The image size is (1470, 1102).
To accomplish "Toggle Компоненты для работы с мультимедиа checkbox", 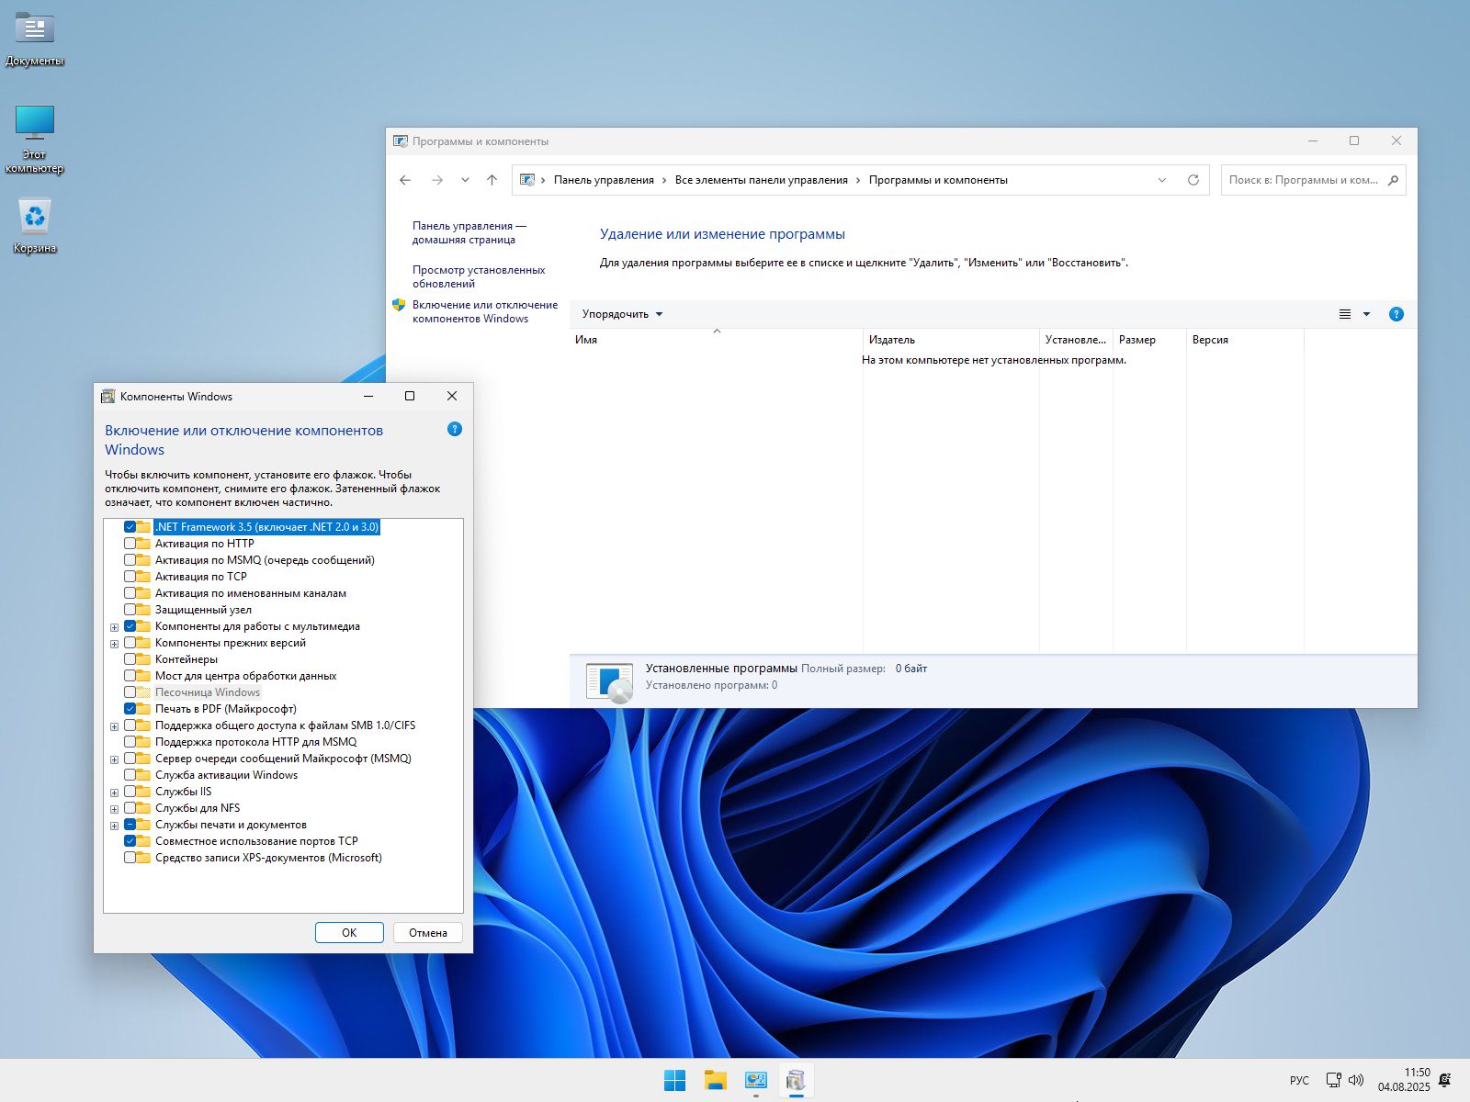I will 130,626.
